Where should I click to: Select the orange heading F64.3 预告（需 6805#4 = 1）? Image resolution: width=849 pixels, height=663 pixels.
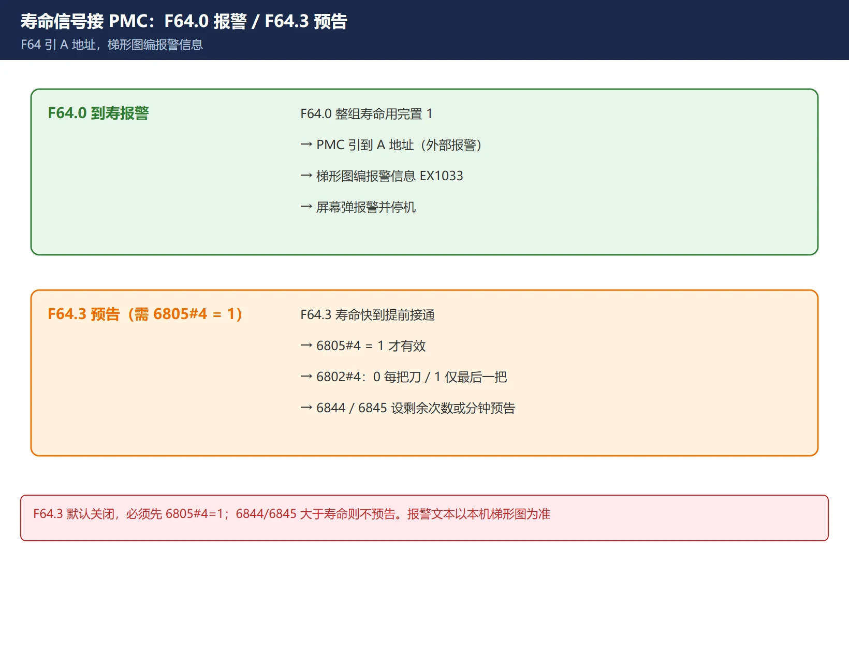145,314
